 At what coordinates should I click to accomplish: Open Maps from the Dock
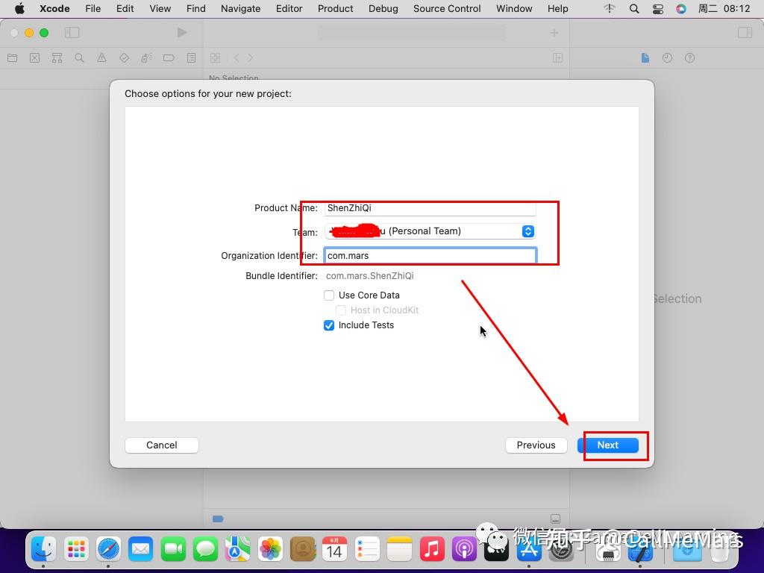click(237, 549)
